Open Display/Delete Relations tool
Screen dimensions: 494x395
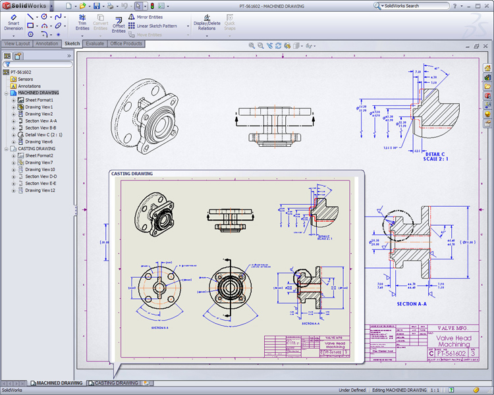point(207,22)
